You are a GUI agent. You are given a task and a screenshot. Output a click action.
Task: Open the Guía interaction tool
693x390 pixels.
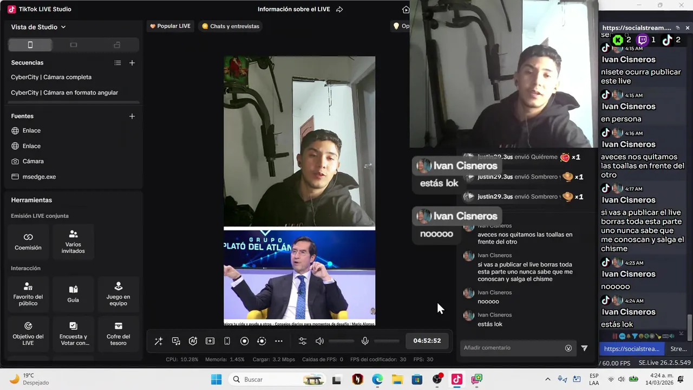point(73,294)
